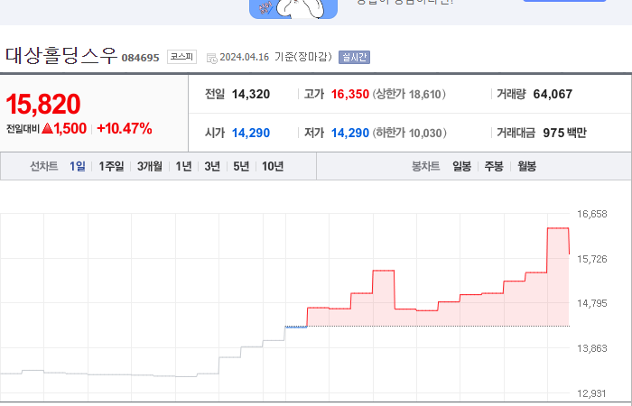The width and height of the screenshot is (632, 406).
Task: Click the 14,795 axis label
Action: click(x=591, y=303)
